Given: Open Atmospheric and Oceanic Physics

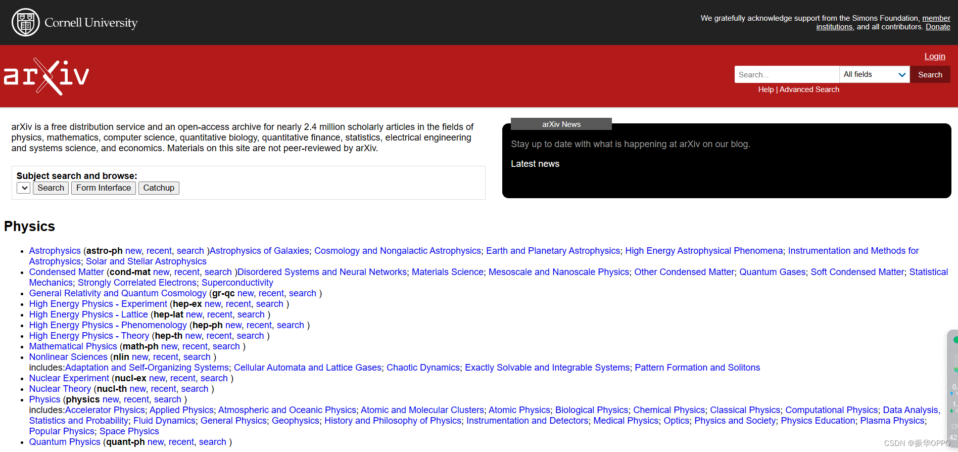Looking at the screenshot, I should click(287, 410).
